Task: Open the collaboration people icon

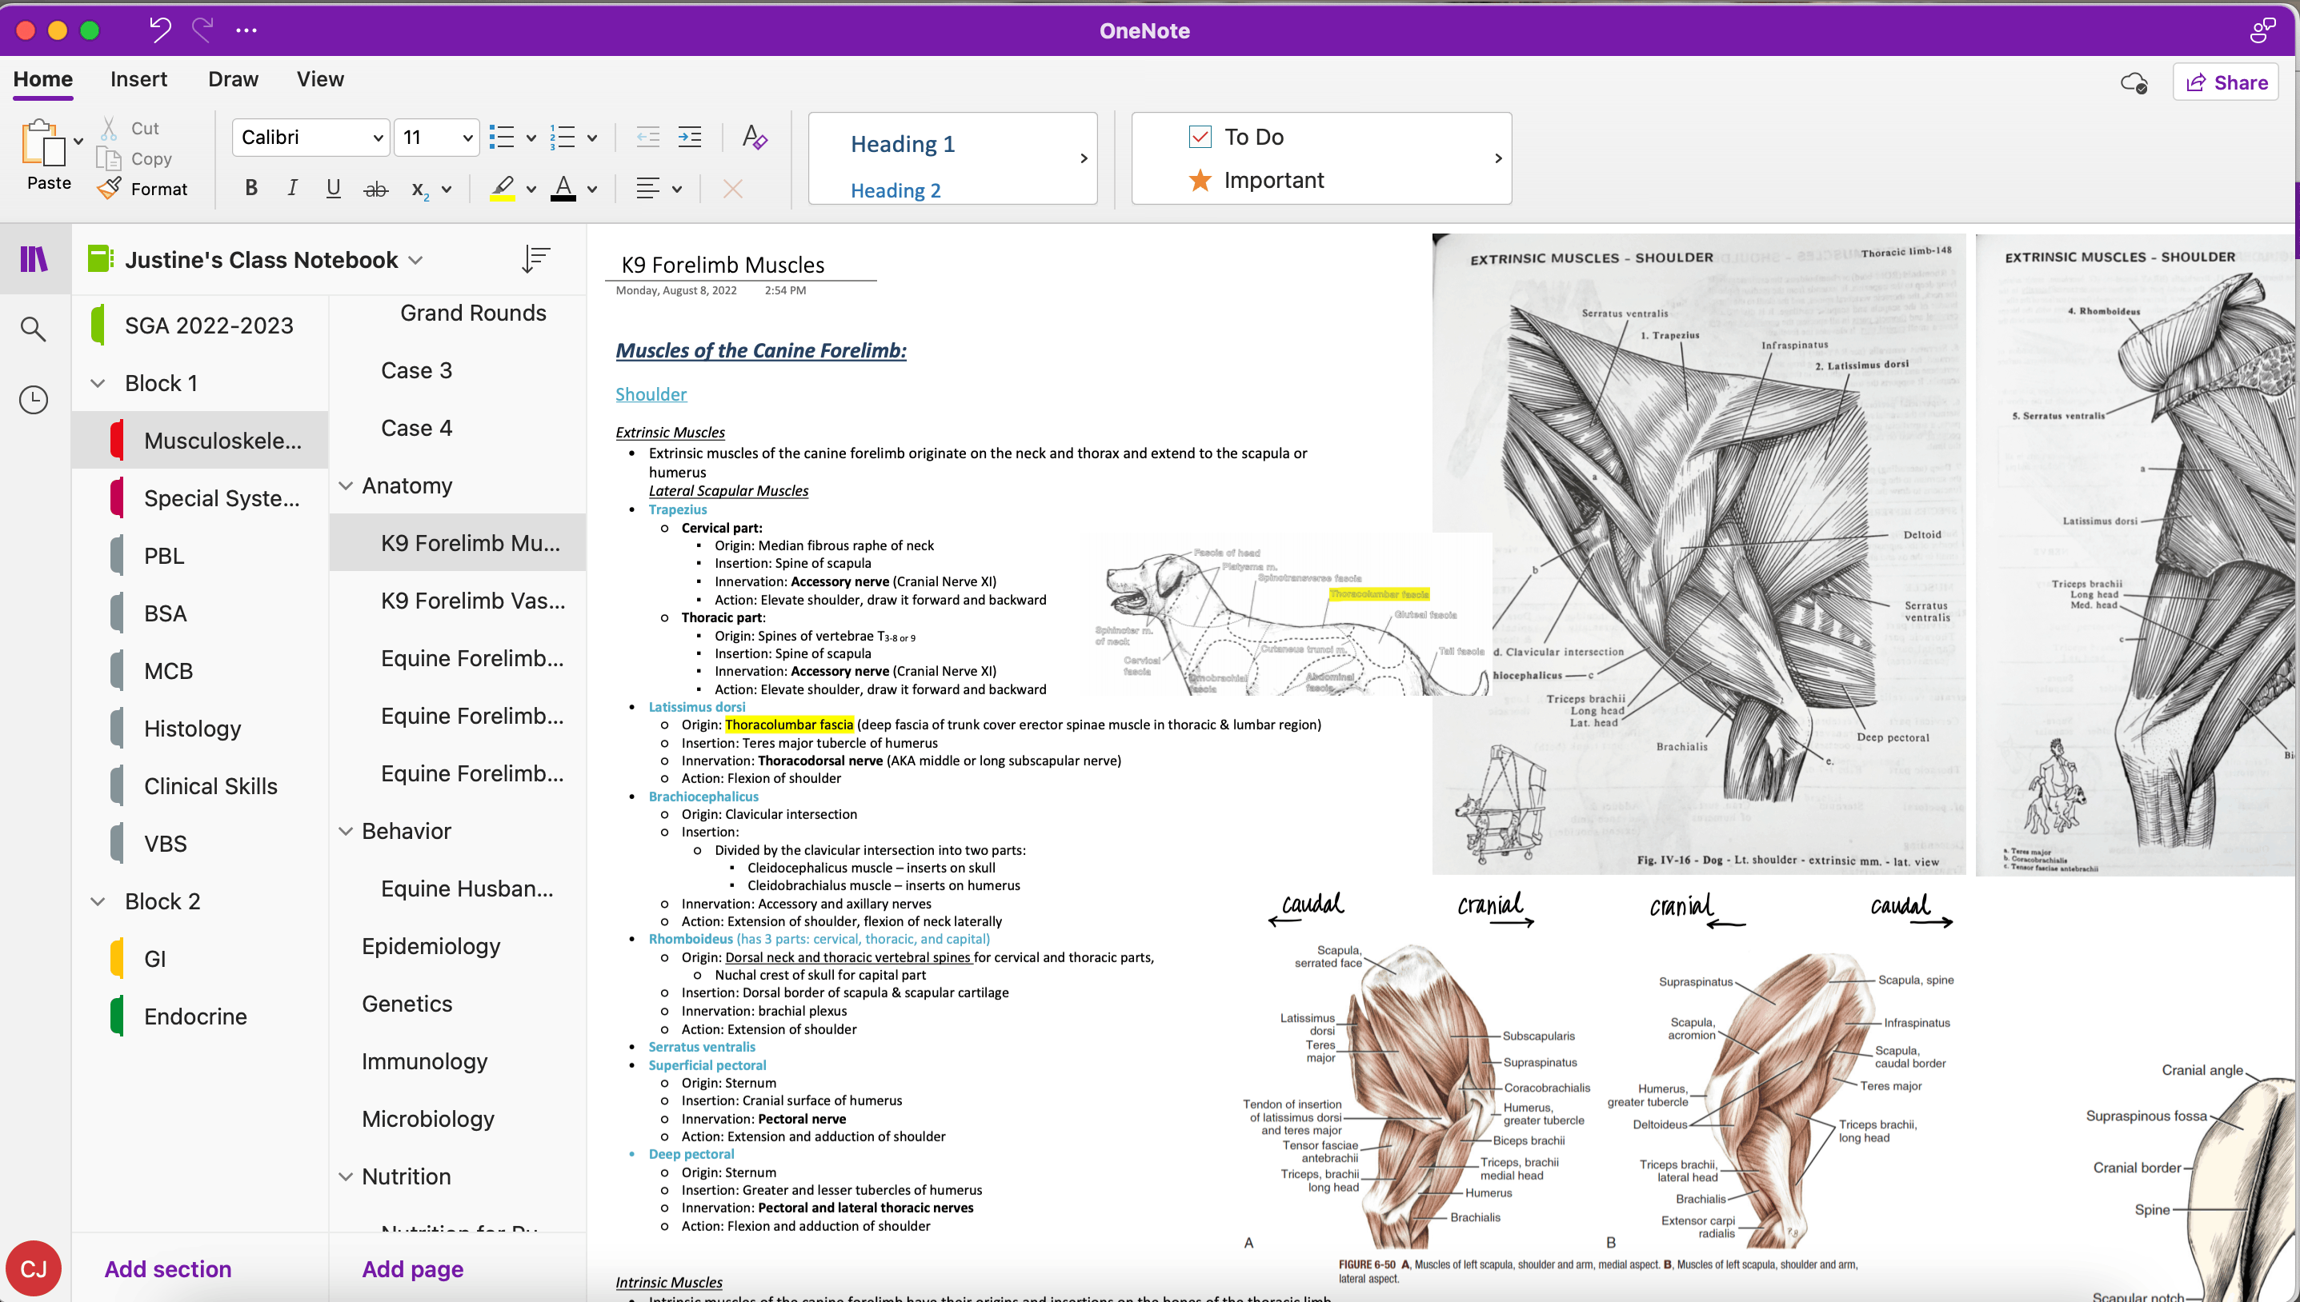Action: 2262,30
